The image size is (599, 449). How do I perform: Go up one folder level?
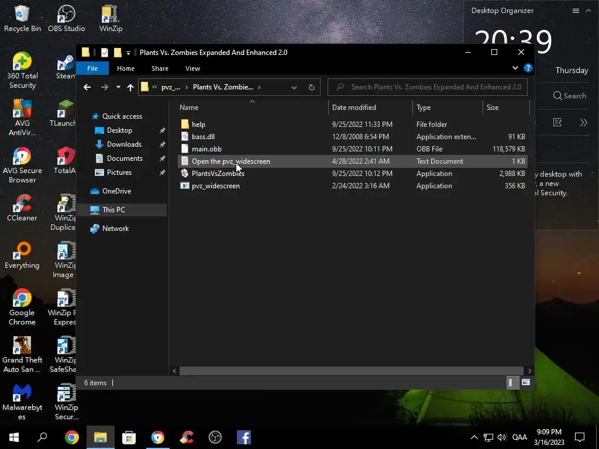[x=130, y=87]
